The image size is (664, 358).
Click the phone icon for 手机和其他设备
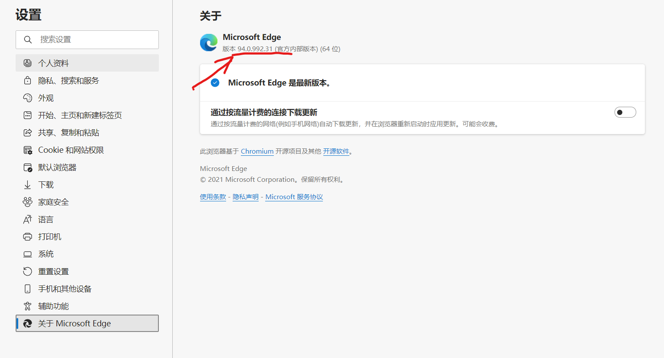pyautogui.click(x=27, y=289)
